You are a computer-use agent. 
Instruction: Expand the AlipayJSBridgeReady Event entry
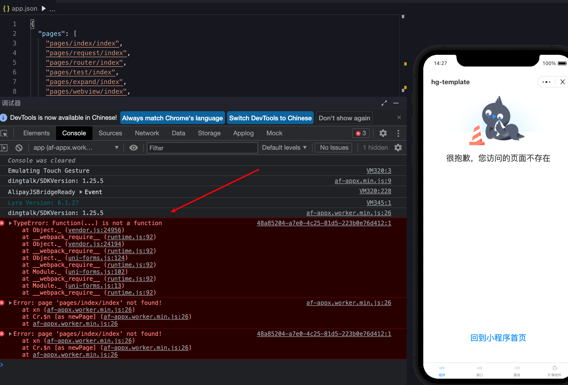coord(81,192)
